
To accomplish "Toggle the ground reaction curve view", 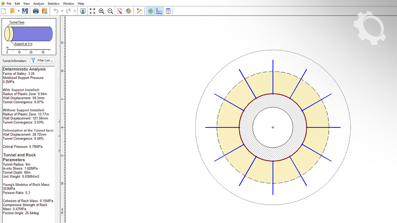I will pos(159,11).
